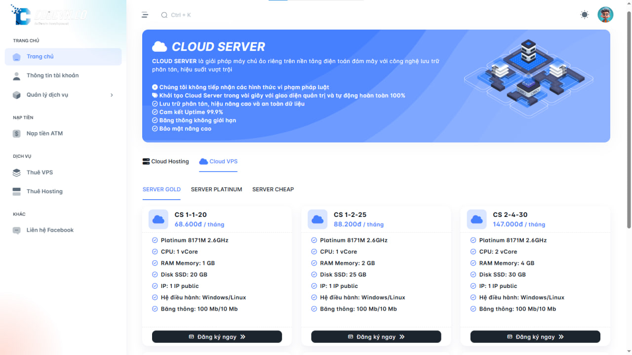Viewport: 632px width, 355px height.
Task: Click the hamburger menu icon to collapse the sidebar
Action: point(145,15)
